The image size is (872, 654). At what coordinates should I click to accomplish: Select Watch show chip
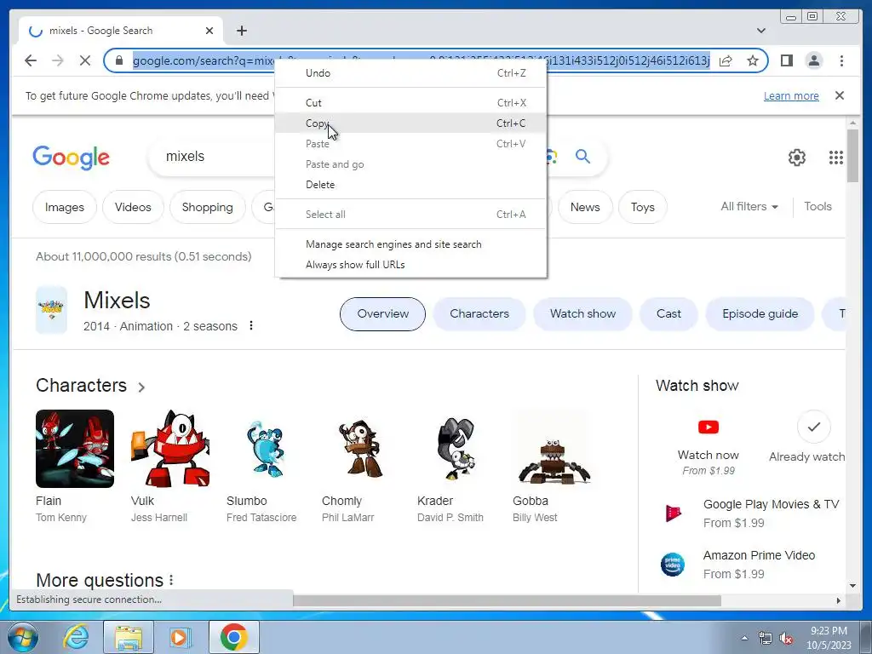582,313
